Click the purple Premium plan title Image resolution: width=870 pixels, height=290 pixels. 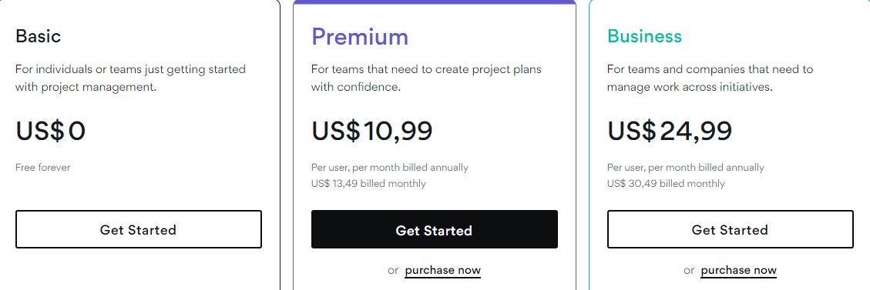[360, 36]
